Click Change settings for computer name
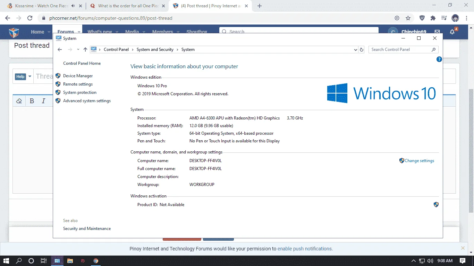Image resolution: width=474 pixels, height=266 pixels. click(x=420, y=161)
